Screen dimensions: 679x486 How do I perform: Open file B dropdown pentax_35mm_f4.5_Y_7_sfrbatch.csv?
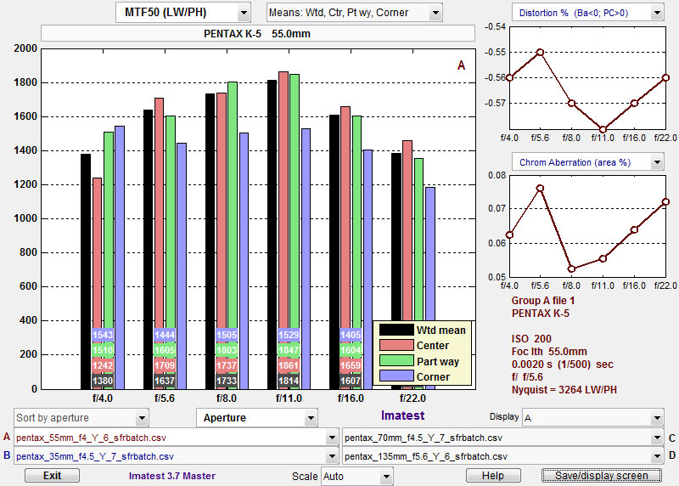click(176, 456)
